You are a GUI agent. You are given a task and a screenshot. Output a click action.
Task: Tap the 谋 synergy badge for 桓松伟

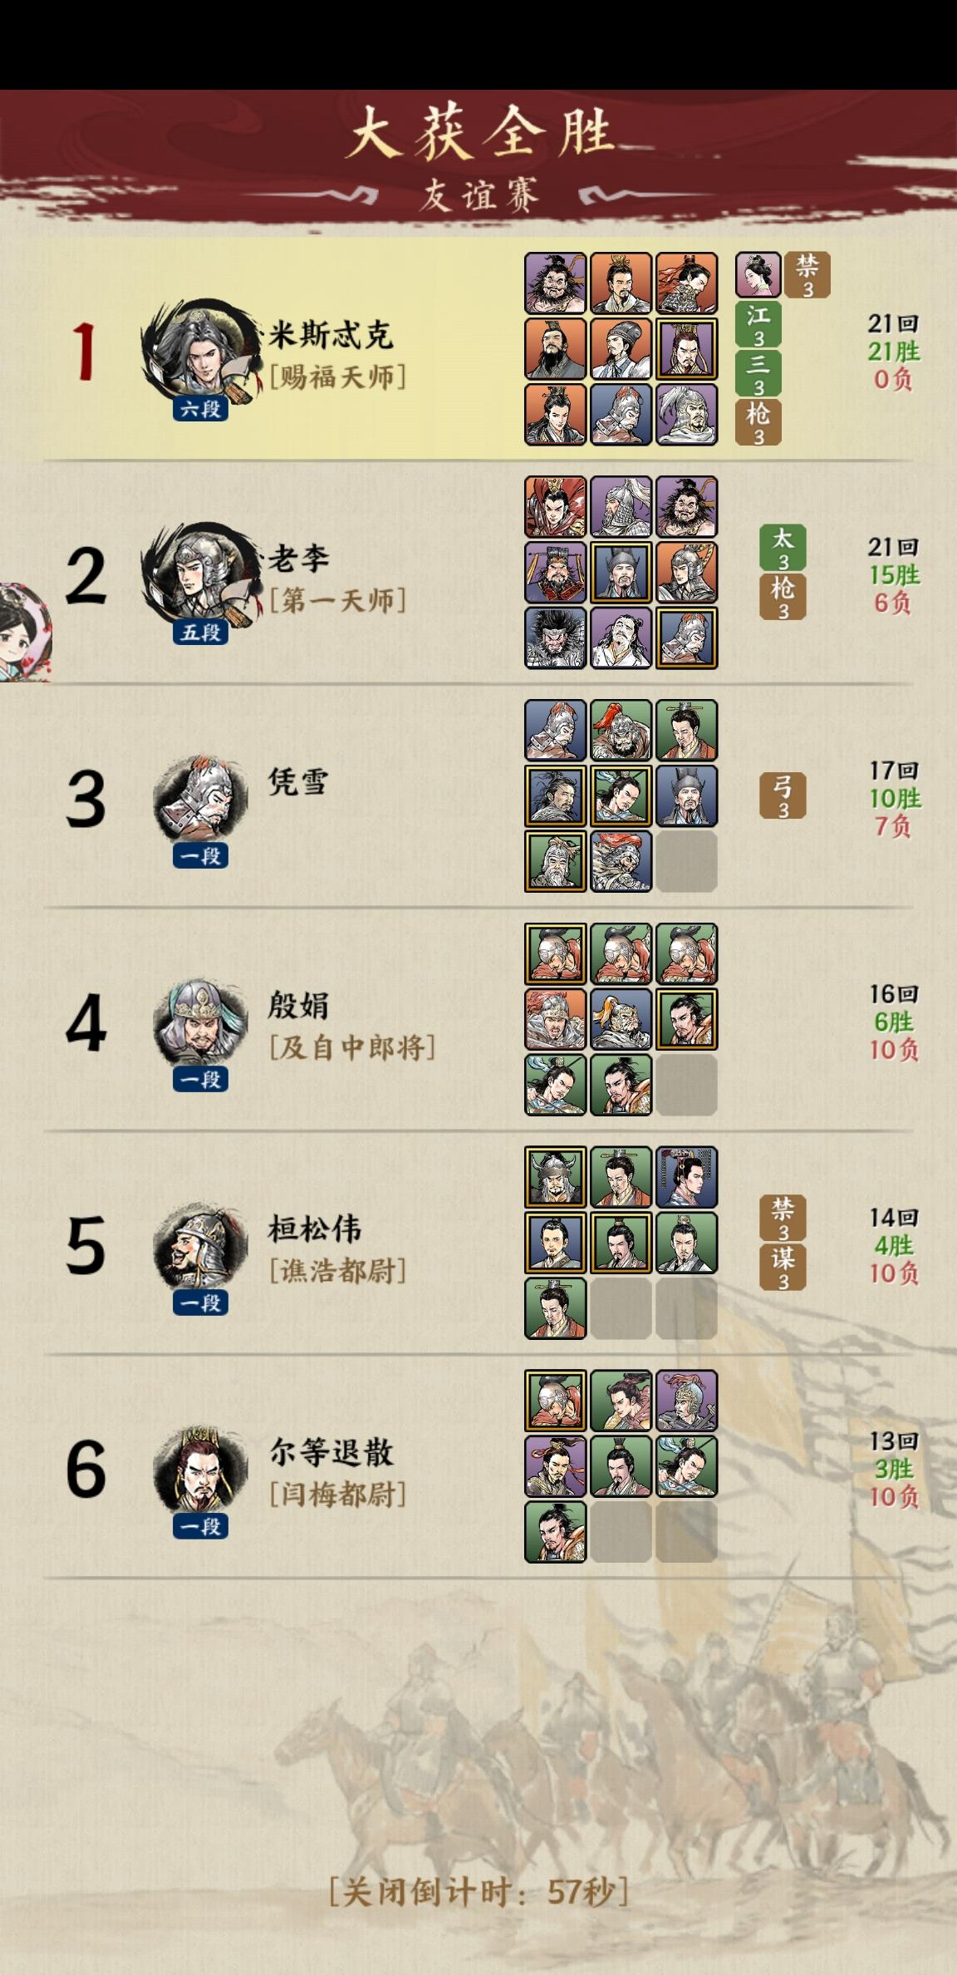[783, 1267]
